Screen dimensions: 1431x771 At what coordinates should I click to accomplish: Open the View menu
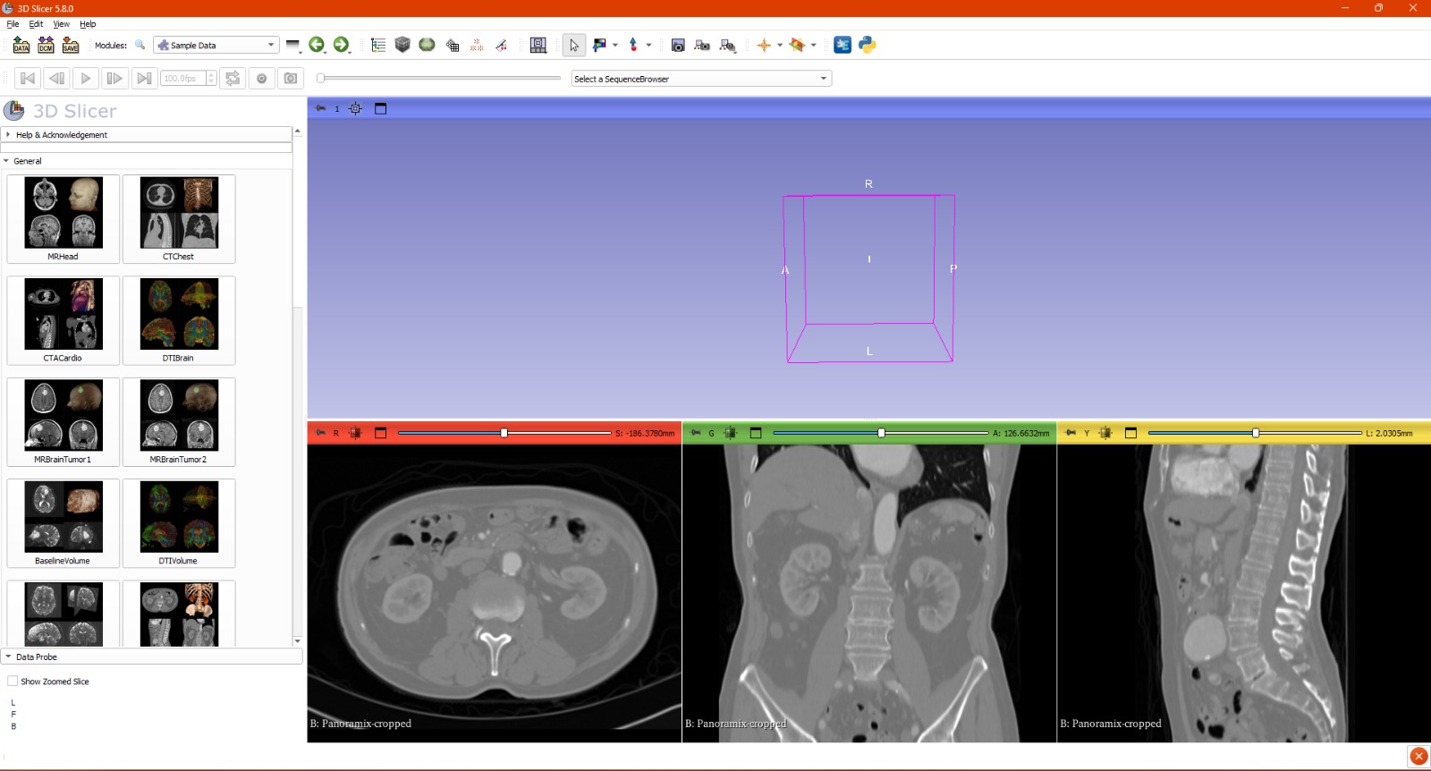pos(61,24)
